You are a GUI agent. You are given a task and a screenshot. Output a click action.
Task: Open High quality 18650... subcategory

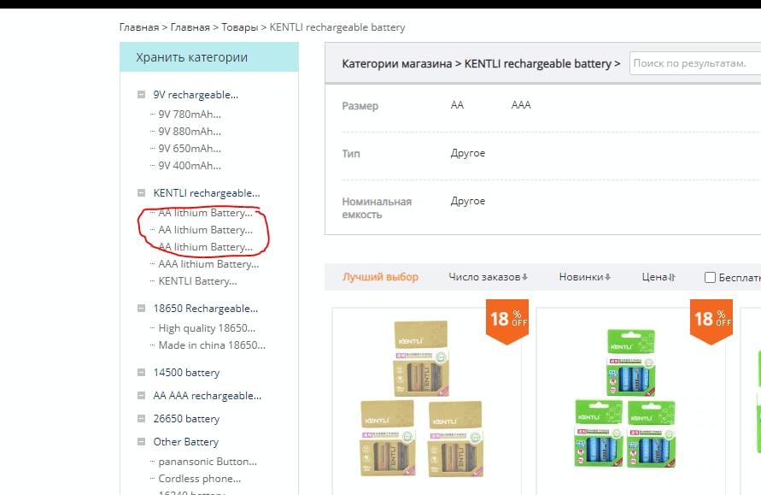click(x=207, y=328)
